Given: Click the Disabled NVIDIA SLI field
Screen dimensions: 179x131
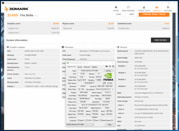Looking at the screenshot, I should tap(95, 117).
